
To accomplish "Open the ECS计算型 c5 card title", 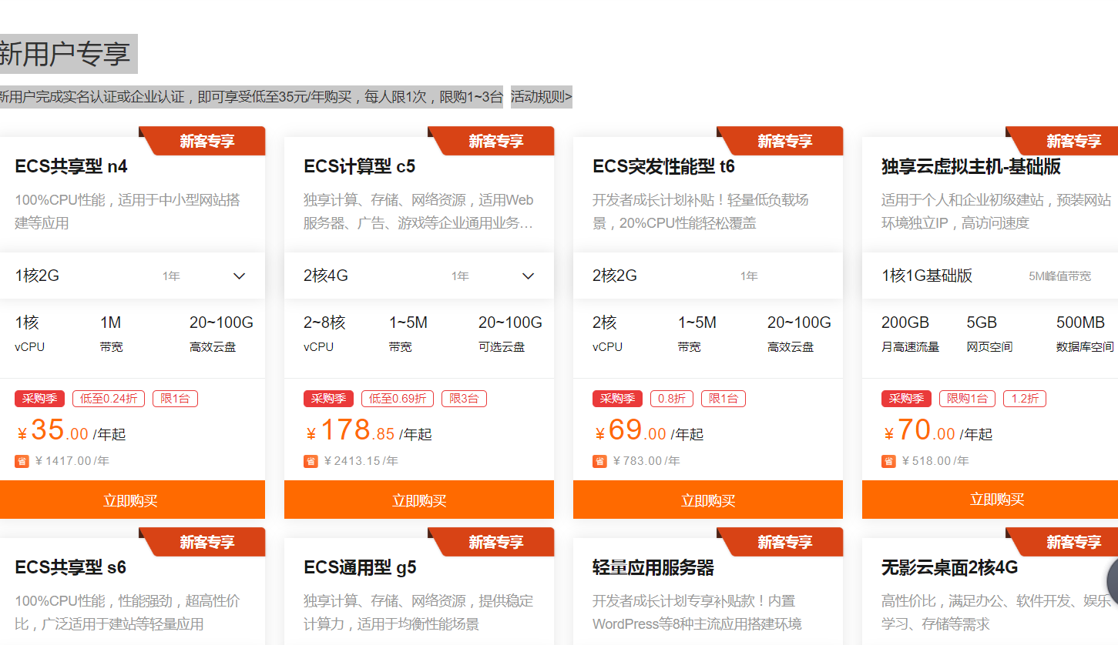I will [359, 166].
